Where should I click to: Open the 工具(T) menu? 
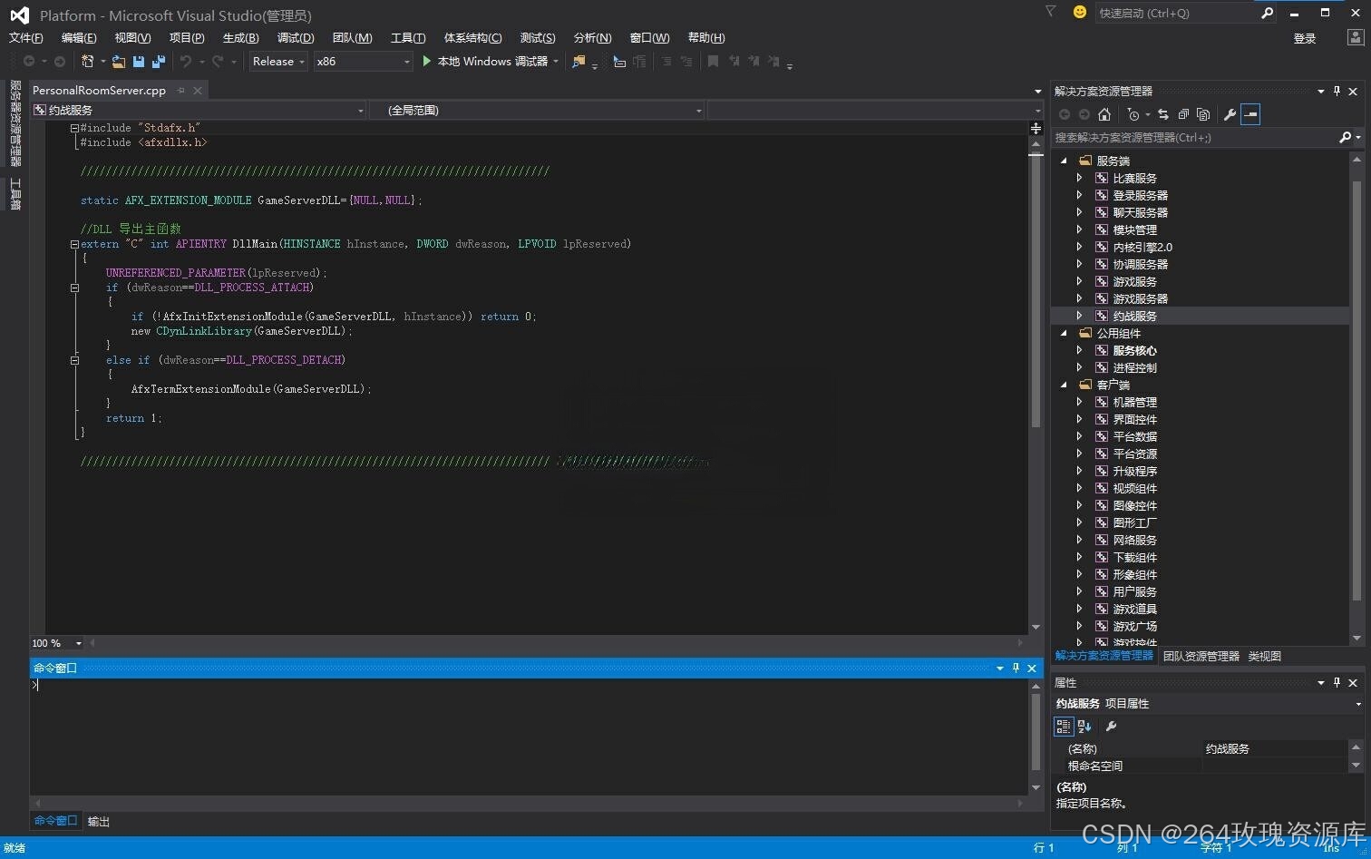tap(408, 37)
